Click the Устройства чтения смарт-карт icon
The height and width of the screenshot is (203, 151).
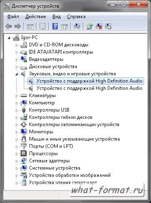pyautogui.click(x=24, y=182)
